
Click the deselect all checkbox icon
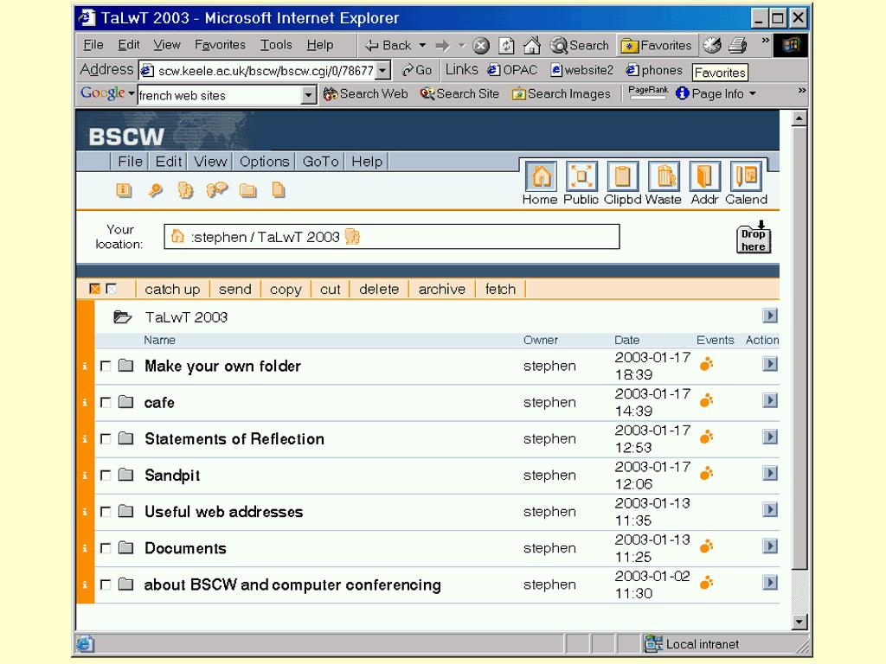112,289
